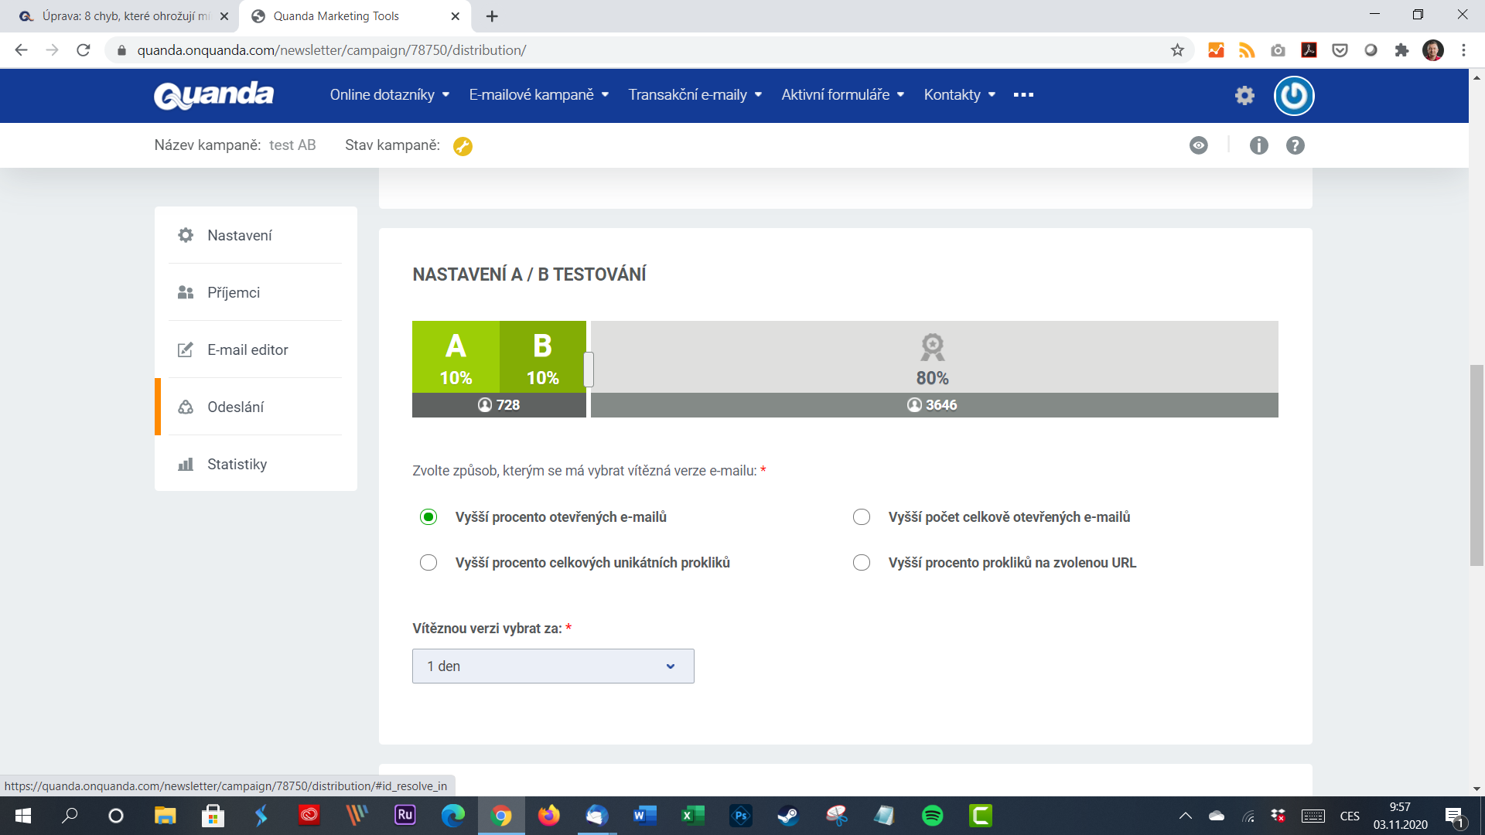Select Vyšší počet celkově otevřených e-mailů option
1485x835 pixels.
[862, 517]
